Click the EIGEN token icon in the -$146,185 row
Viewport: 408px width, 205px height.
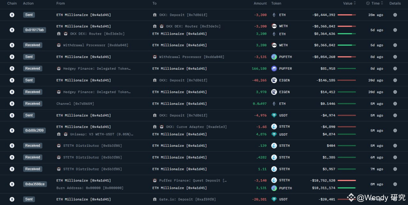pos(274,80)
